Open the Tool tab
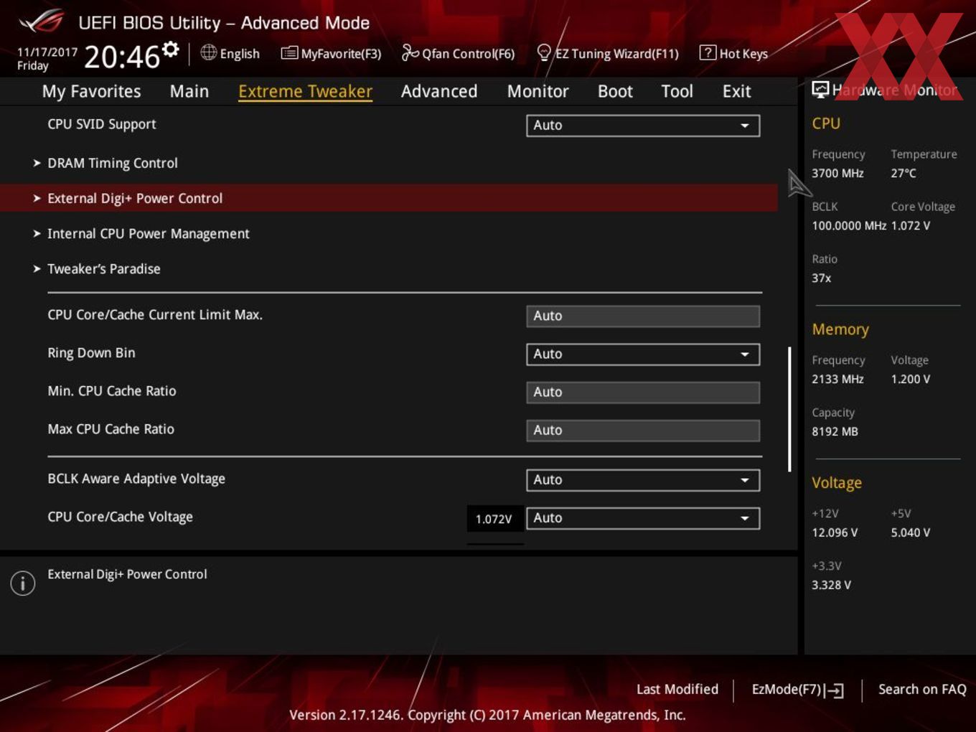This screenshot has width=976, height=732. [677, 91]
